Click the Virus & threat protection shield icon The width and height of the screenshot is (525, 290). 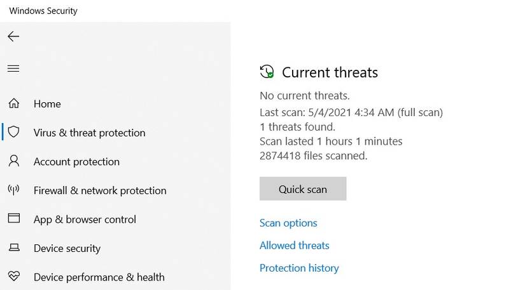point(13,133)
